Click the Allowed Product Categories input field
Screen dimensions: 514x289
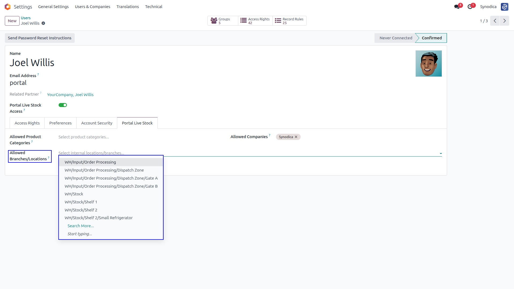[x=139, y=137]
